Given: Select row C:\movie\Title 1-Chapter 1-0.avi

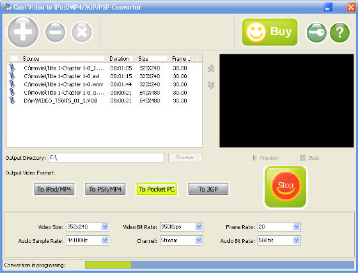Looking at the screenshot, I should tap(104, 76).
